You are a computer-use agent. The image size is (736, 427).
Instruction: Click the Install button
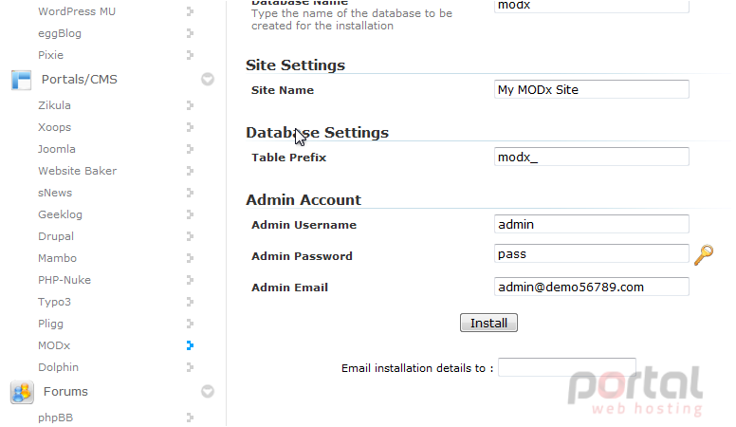tap(488, 323)
